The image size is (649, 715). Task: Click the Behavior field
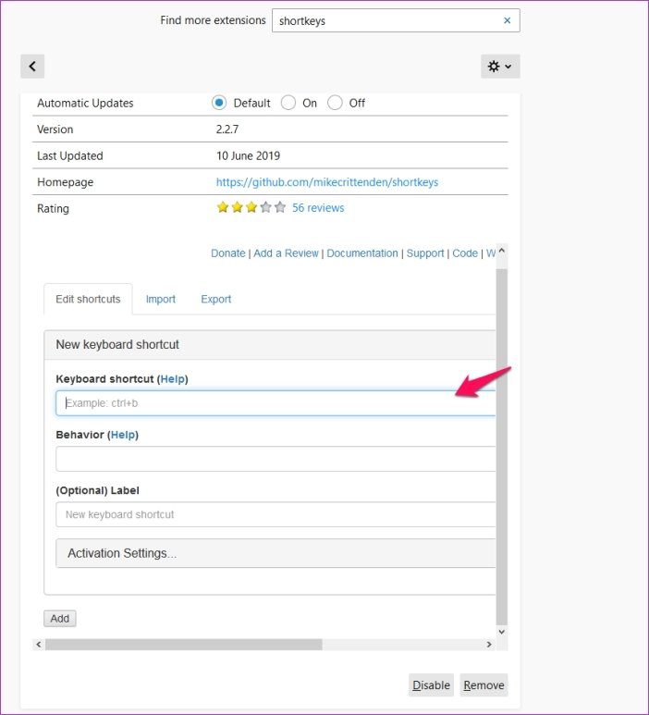tap(276, 459)
